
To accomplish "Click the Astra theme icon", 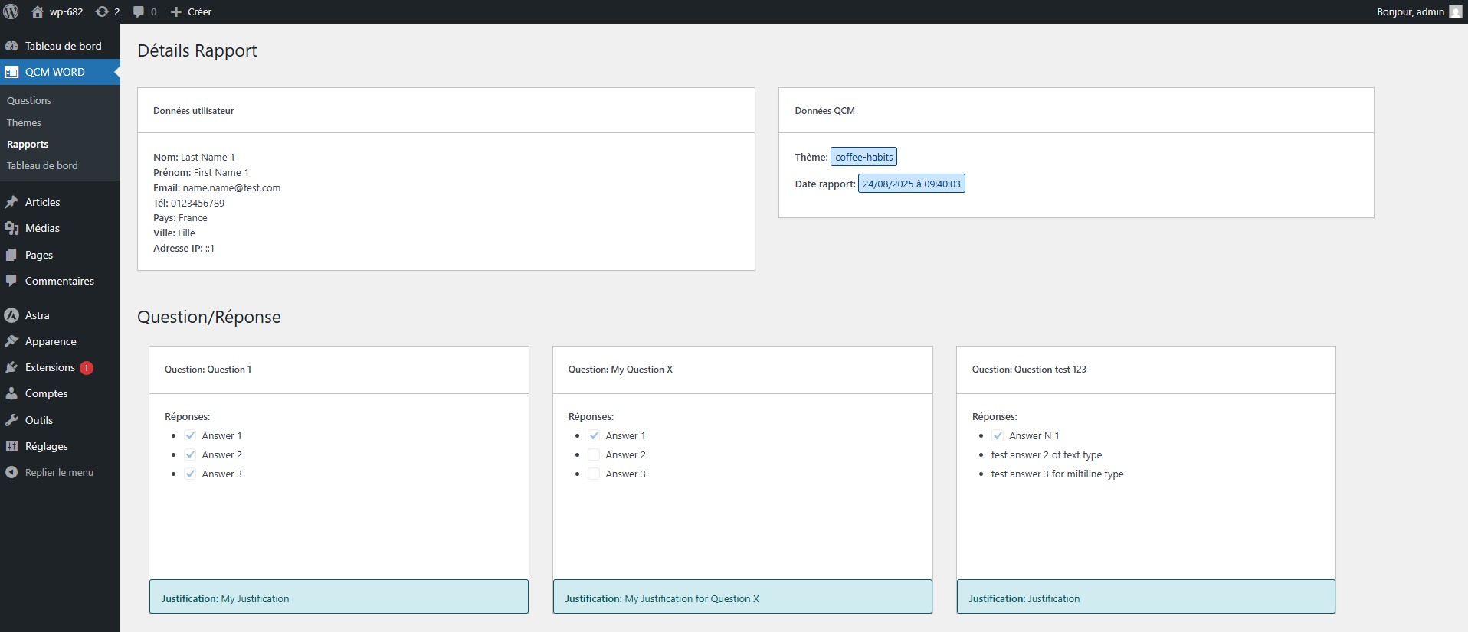I will (x=11, y=315).
